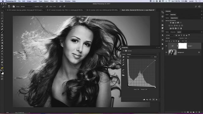Click the on-image adjustment hand tool in Curves

123,57
